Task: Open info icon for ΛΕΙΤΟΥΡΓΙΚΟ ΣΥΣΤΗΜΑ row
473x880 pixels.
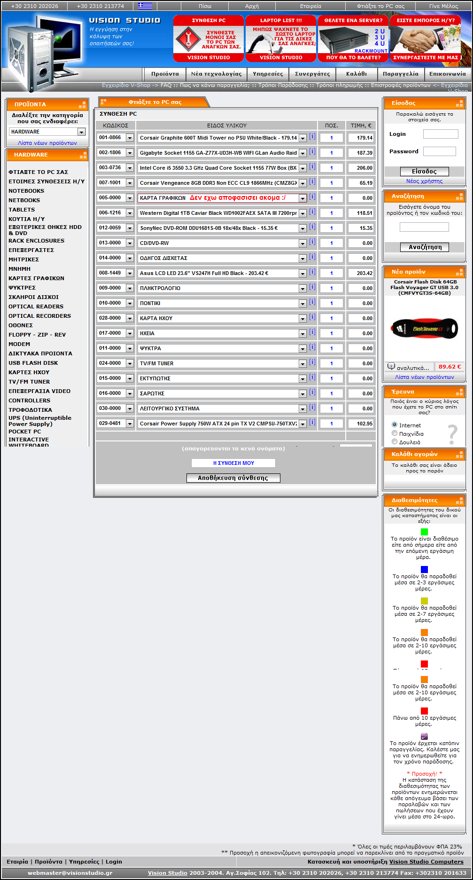Action: tap(312, 408)
